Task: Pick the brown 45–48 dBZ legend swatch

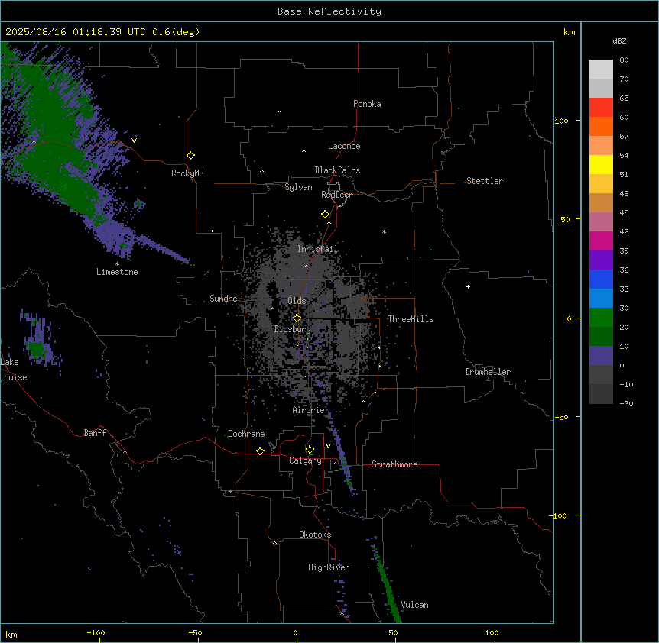Action: click(x=601, y=202)
